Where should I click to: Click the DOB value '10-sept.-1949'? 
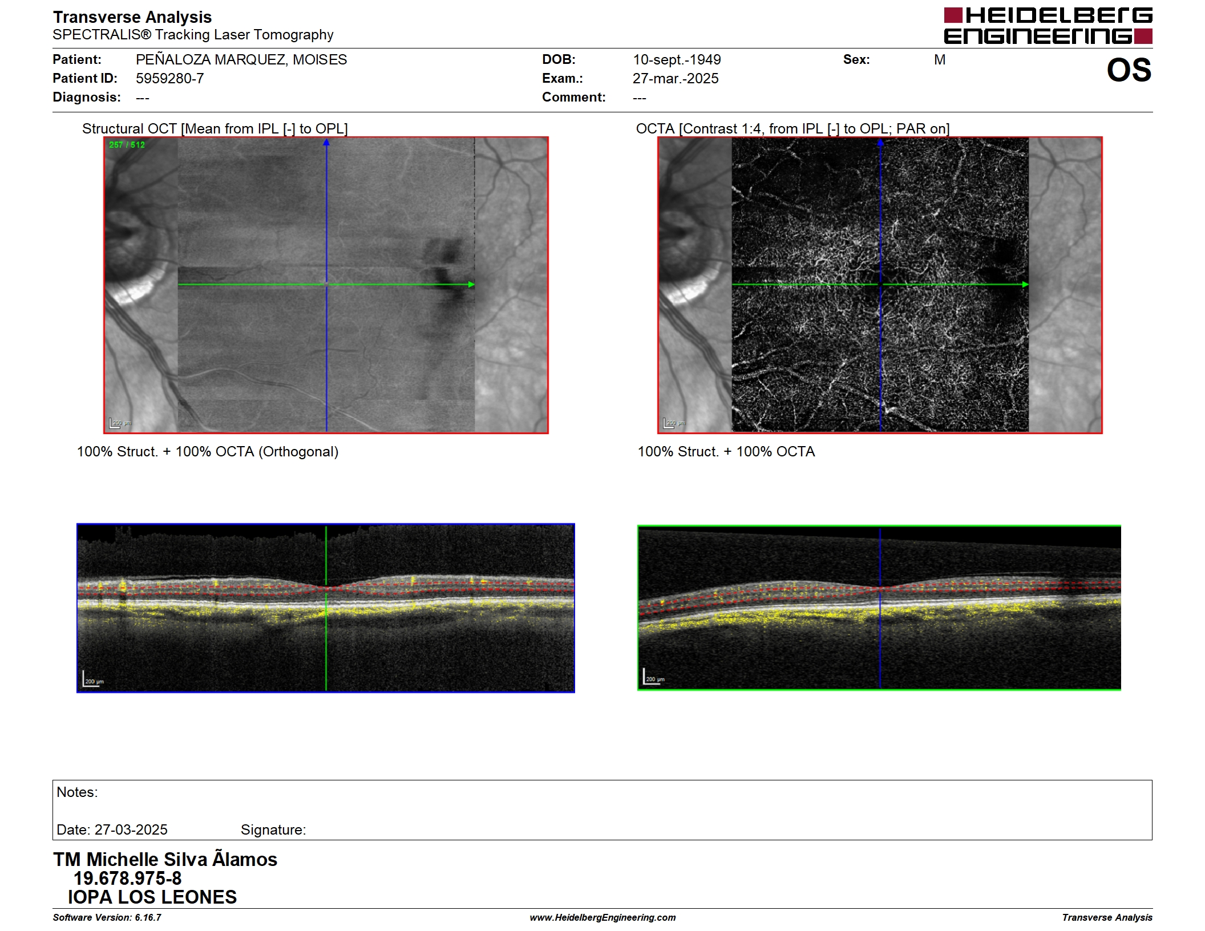677,59
